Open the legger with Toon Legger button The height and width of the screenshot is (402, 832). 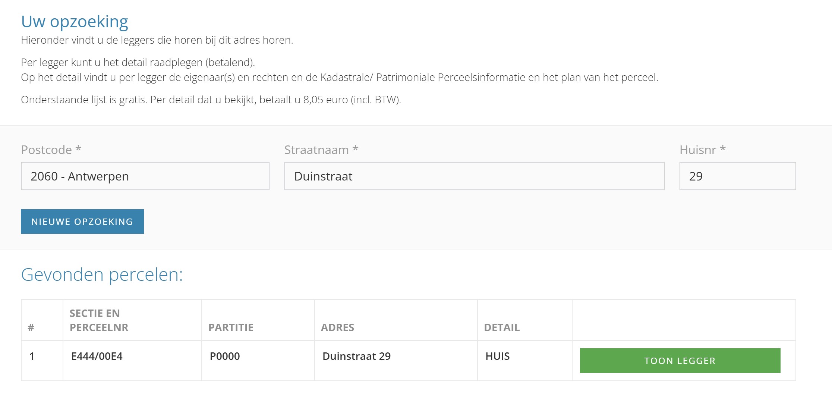point(680,361)
